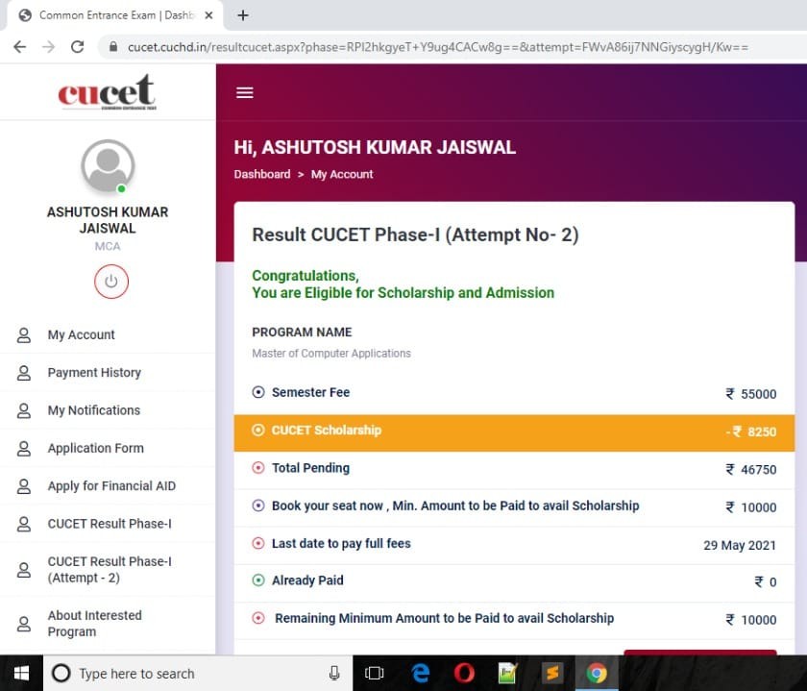Click the scholarship amount 8250
Image resolution: width=807 pixels, height=691 pixels.
(751, 432)
